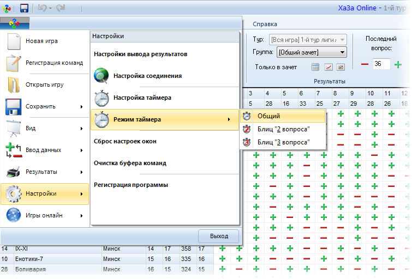The width and height of the screenshot is (412, 279).
Task: Expand the Результаты submenu arrow
Action: click(82, 172)
